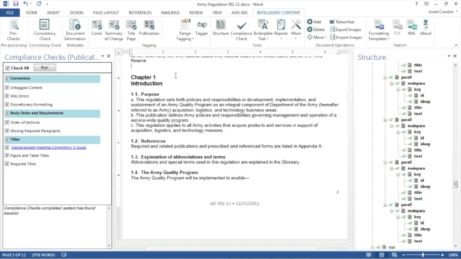Uncheck the XML Errors check

click(7, 96)
